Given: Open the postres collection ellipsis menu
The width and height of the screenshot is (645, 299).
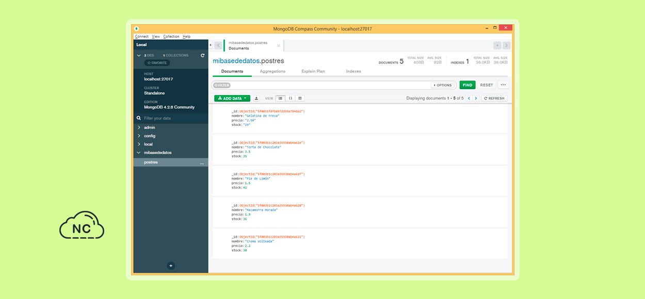Looking at the screenshot, I should pos(202,162).
